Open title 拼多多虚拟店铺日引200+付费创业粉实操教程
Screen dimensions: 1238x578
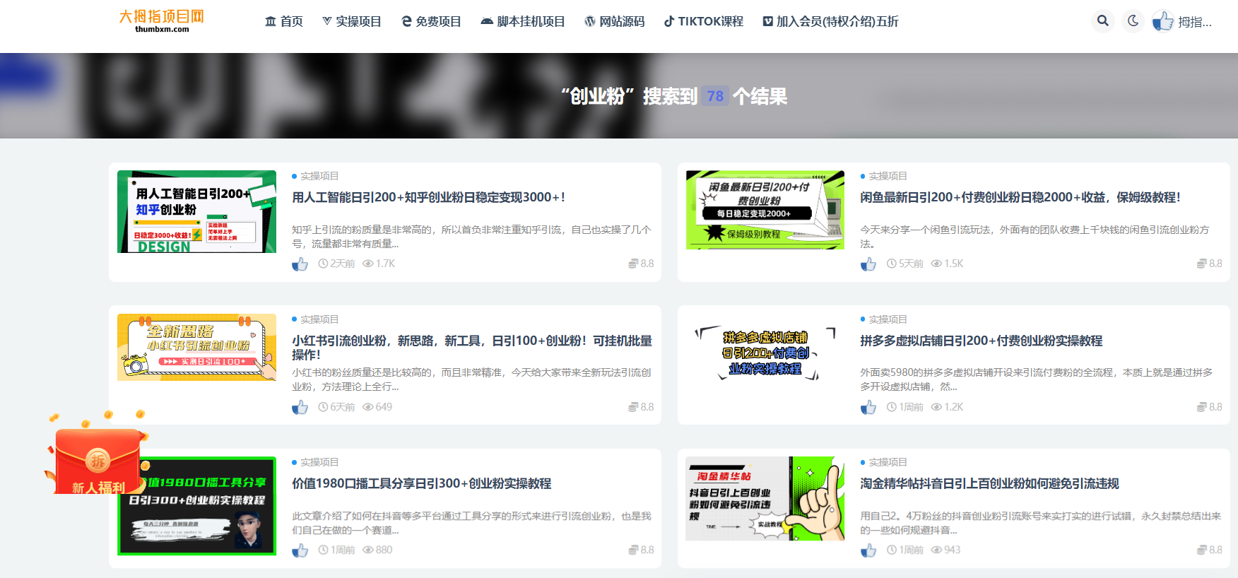point(981,341)
